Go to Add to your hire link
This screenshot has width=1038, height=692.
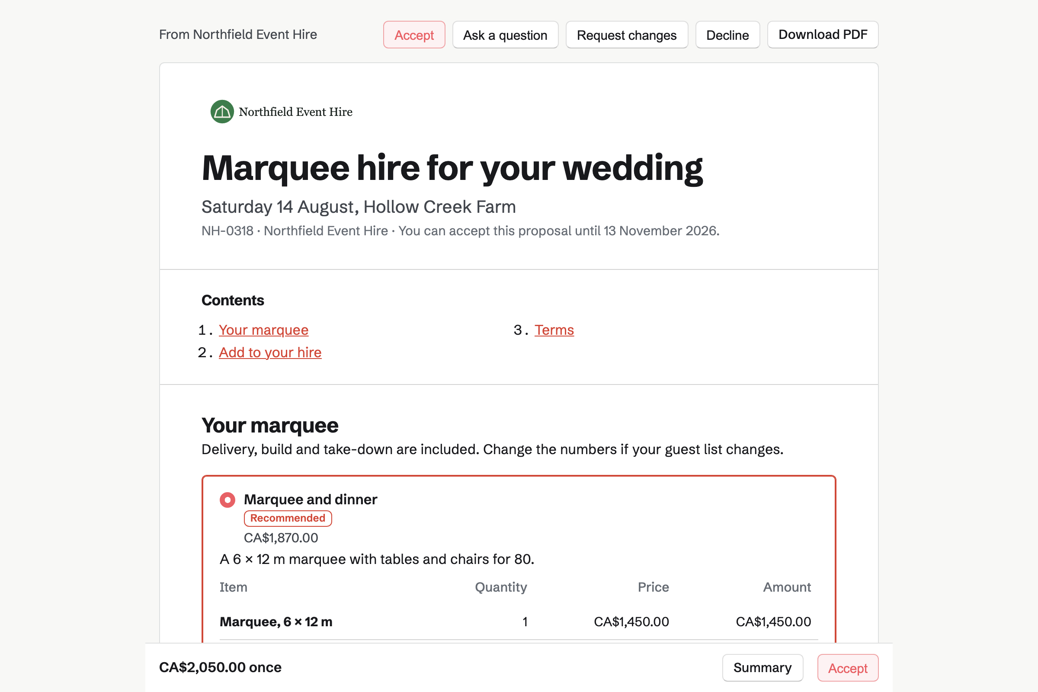(270, 352)
